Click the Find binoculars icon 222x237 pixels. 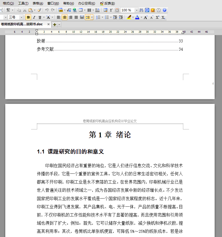(x=141, y=10)
